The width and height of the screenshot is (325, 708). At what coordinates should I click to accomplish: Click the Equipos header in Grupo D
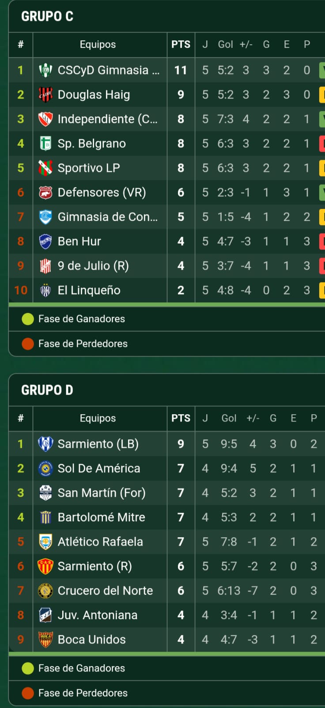click(x=98, y=418)
